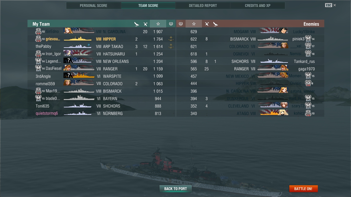Open the Credits and XP tab
351x197 pixels.
click(x=257, y=5)
